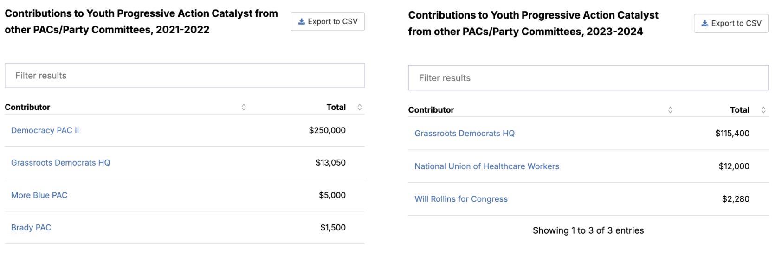Click download icon in 2023-2024 export button
This screenshot has width=775, height=256.
click(705, 24)
